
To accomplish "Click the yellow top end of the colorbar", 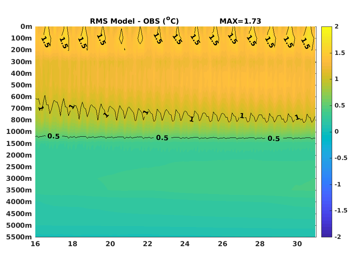I will [327, 28].
